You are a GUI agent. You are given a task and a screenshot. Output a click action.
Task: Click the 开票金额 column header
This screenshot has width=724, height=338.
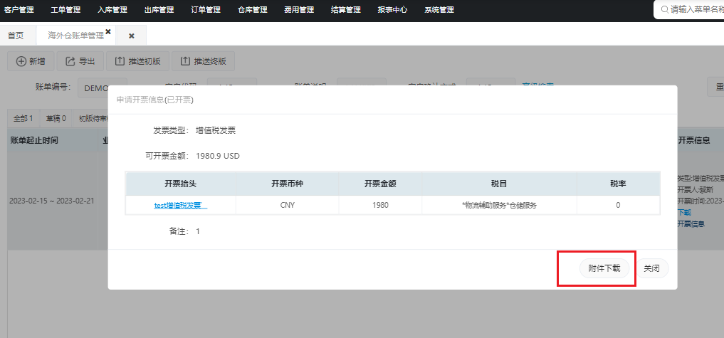click(x=380, y=184)
